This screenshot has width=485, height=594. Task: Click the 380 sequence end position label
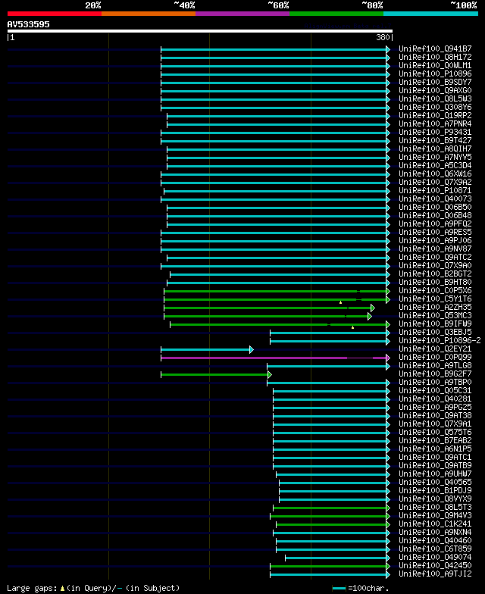point(383,38)
